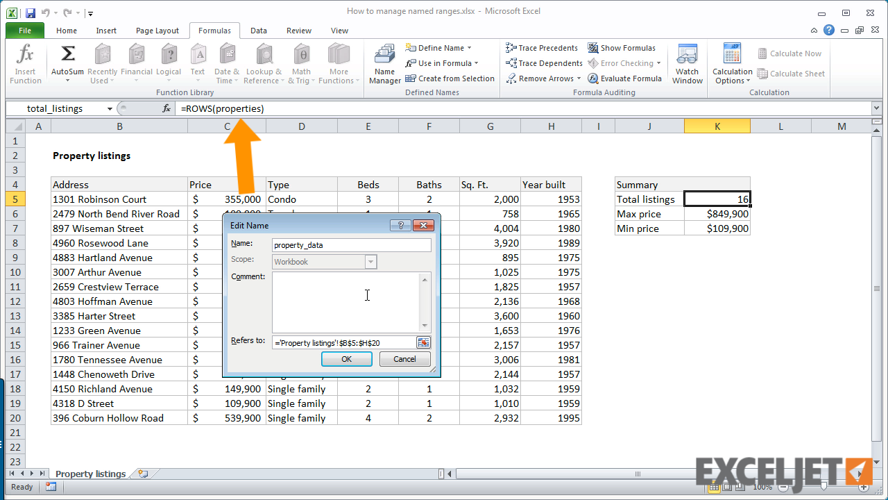This screenshot has height=500, width=888.
Task: Select the Property listings sheet tab
Action: (91, 474)
